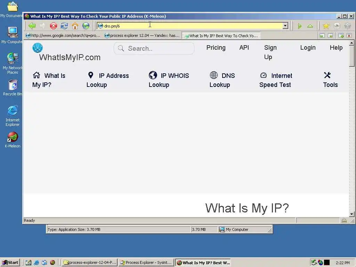Screen dimensions: 356x267
Task: Launch Internet Explorer from quick launch
Action: coord(36,262)
